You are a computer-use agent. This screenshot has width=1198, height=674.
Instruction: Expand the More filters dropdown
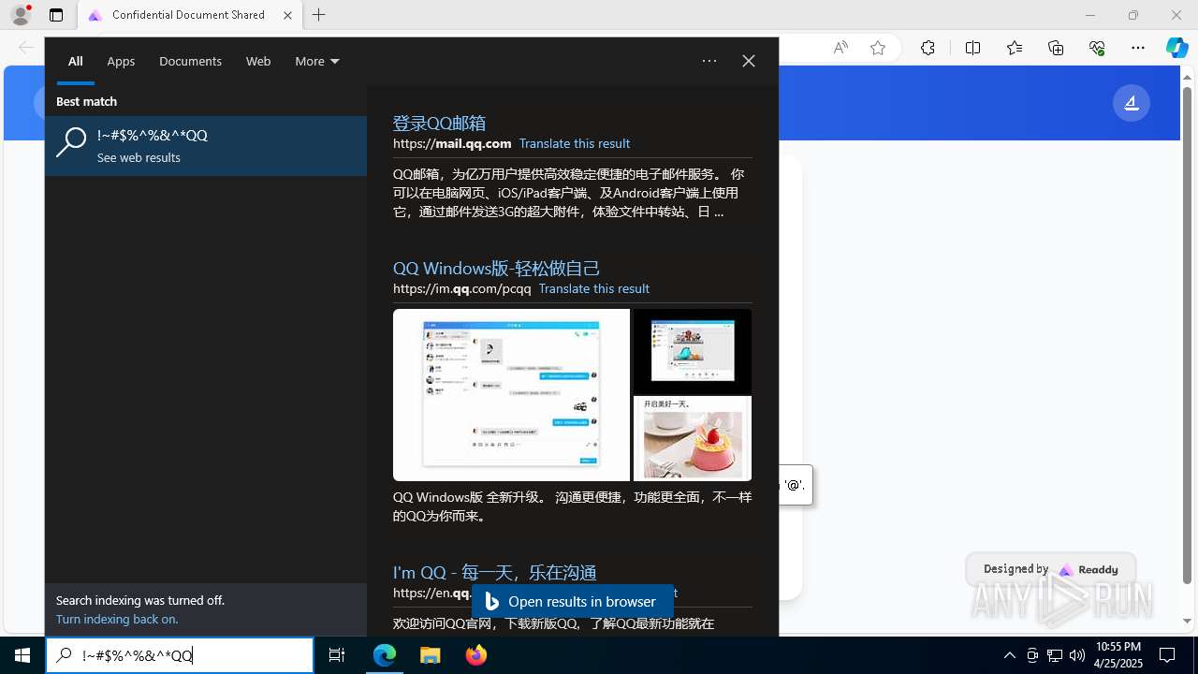(316, 61)
